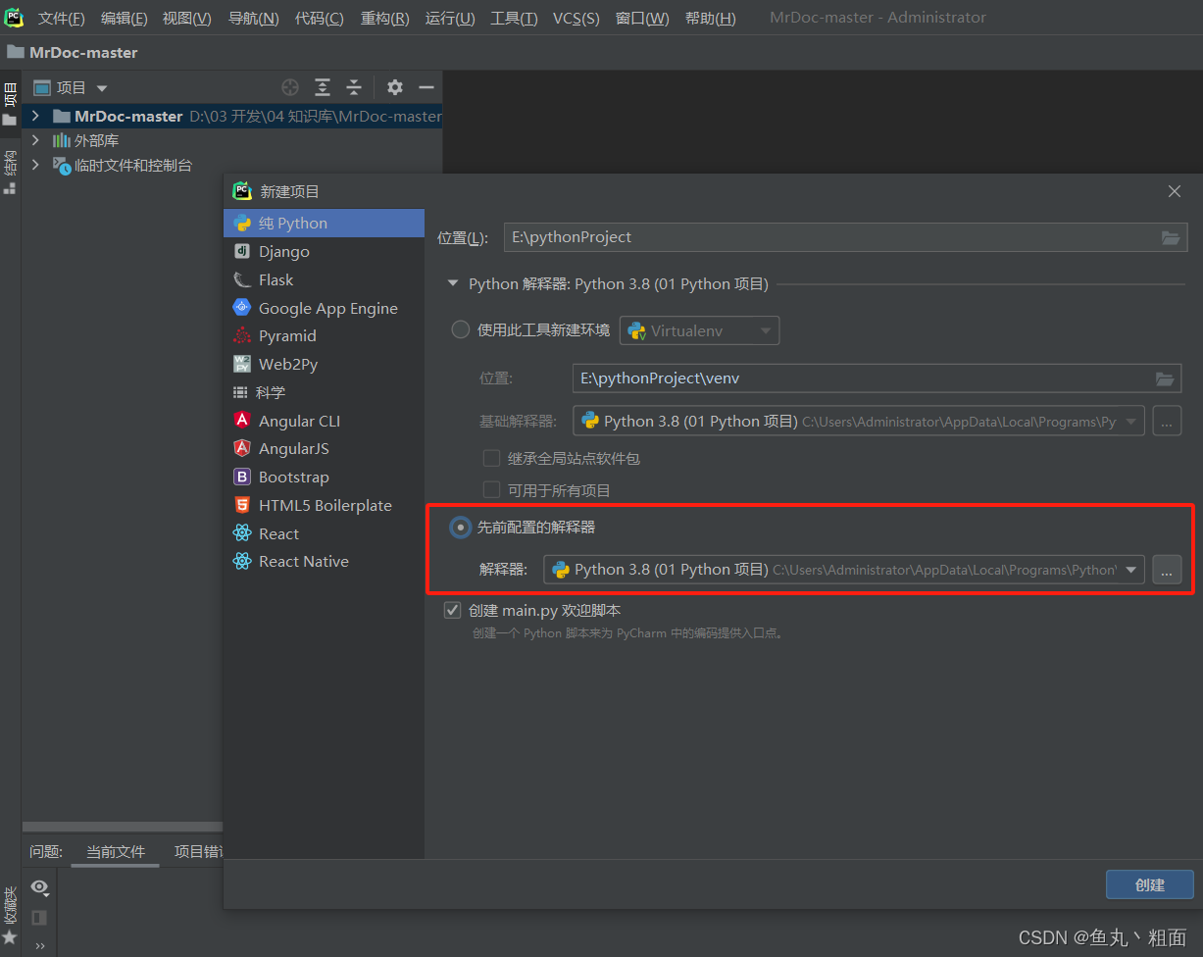Click the ... button next to 基础解释器
The width and height of the screenshot is (1203, 957).
pos(1167,422)
